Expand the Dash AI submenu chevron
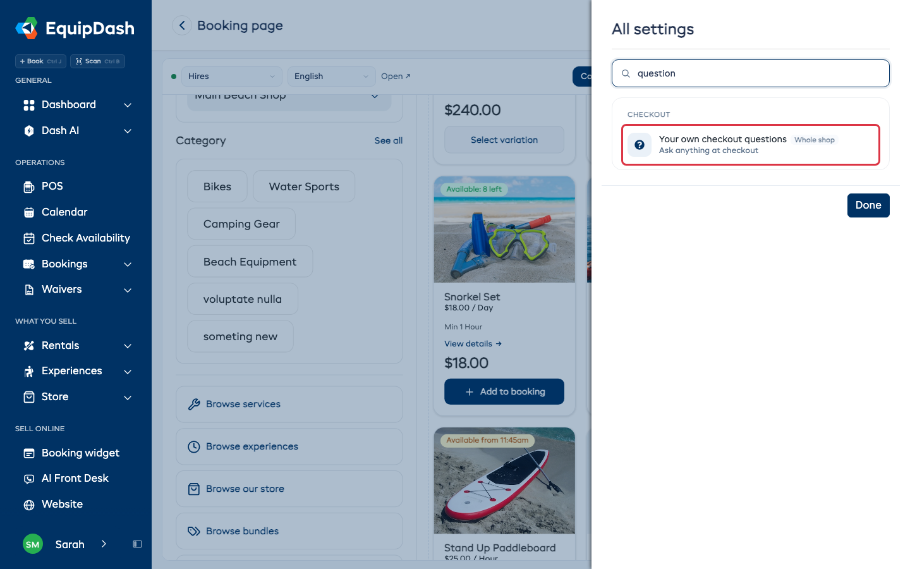The image size is (910, 569). 128,131
